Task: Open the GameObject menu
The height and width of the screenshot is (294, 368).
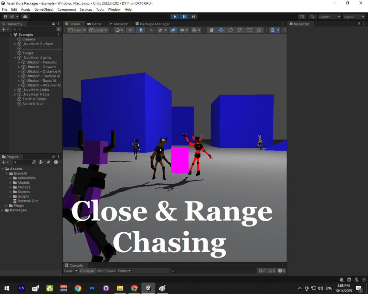Action: 44,10
